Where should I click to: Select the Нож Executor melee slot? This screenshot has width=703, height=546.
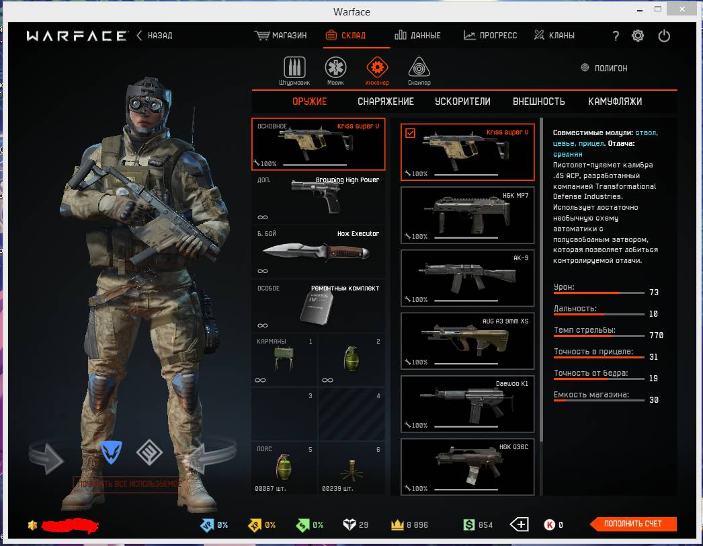point(319,252)
